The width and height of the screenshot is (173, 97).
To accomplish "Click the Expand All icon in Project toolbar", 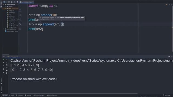I will coord(11,2).
